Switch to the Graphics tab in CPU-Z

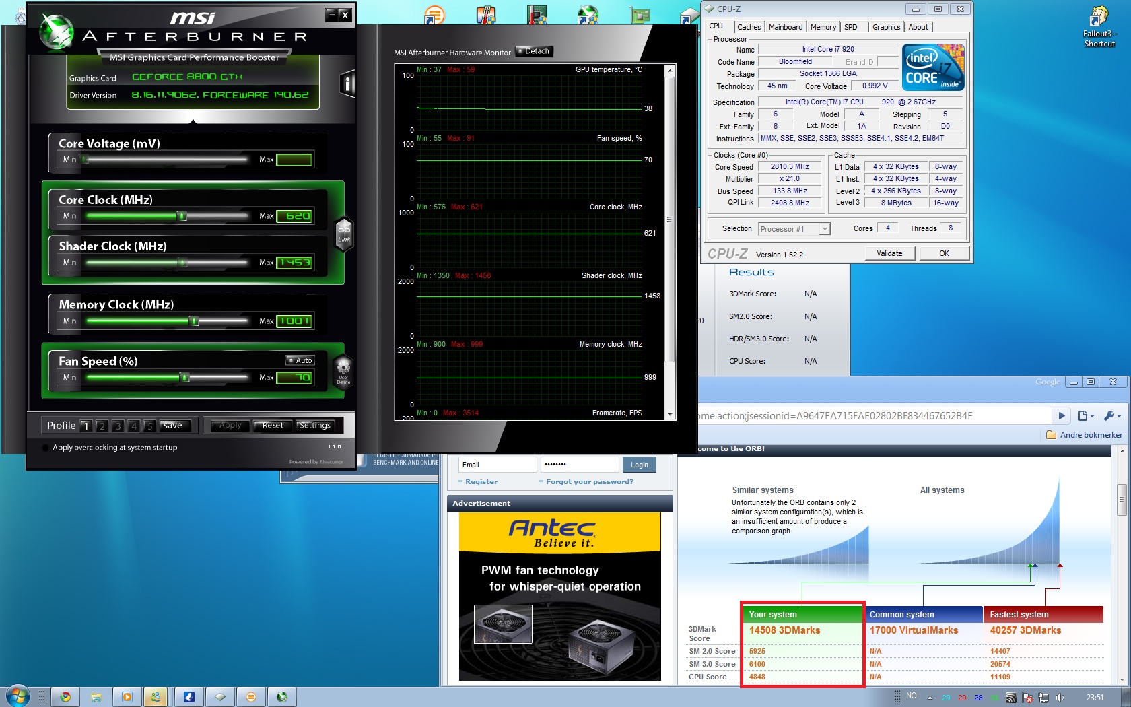[x=886, y=27]
